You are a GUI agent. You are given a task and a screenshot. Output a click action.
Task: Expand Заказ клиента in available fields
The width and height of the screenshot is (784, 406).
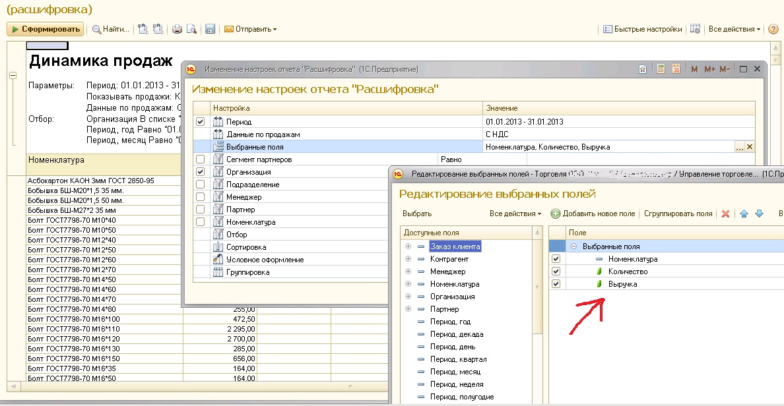(408, 246)
